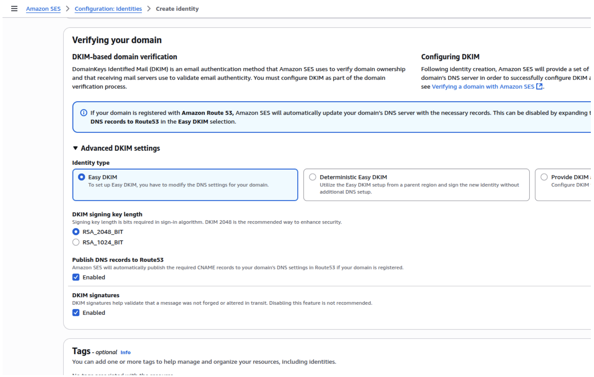Go to Amazon SES breadcrumb
Image resolution: width=594 pixels, height=377 pixels.
point(43,9)
